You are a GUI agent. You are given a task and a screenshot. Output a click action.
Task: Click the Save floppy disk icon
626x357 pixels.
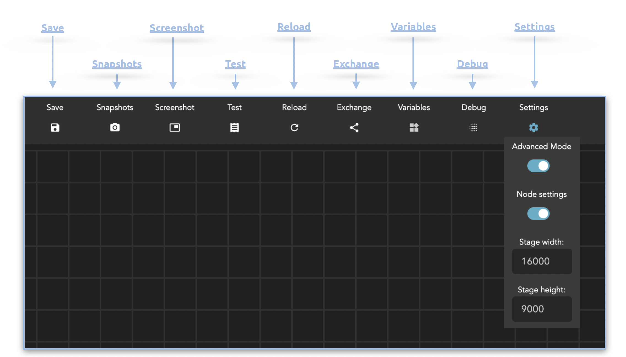click(55, 128)
